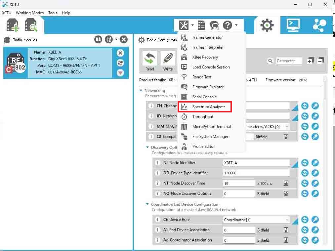335x251 pixels.
Task: Edit the NT Node Discover Time field
Action: click(x=239, y=183)
